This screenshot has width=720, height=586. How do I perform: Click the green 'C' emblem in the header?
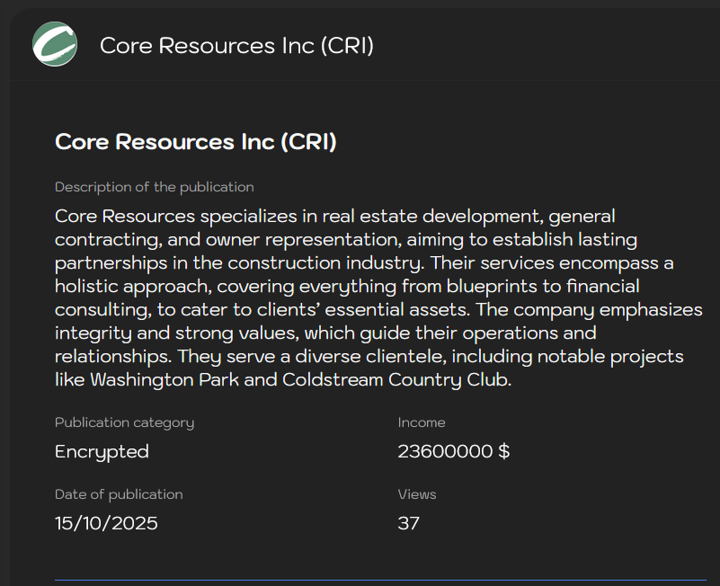(x=55, y=44)
